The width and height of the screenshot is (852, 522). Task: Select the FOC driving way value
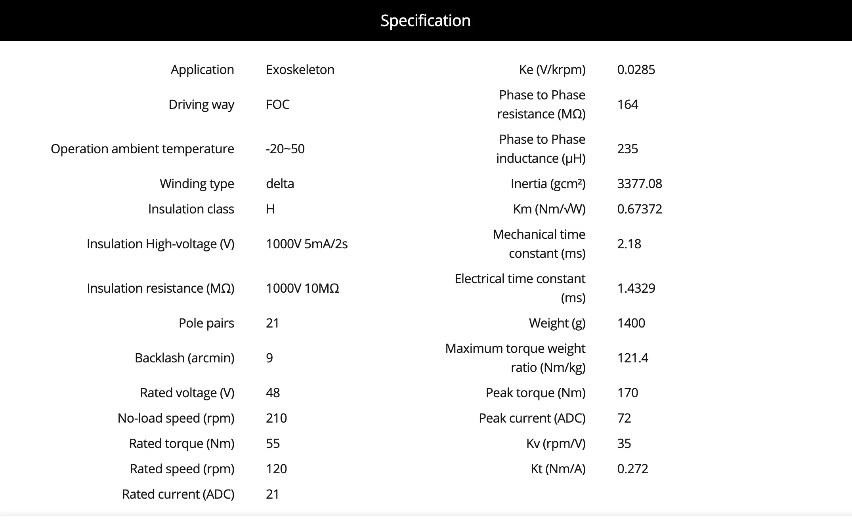click(278, 105)
